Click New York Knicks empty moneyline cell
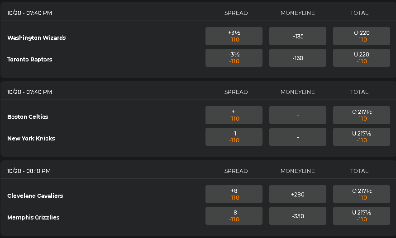This screenshot has height=238, width=396. (x=298, y=137)
